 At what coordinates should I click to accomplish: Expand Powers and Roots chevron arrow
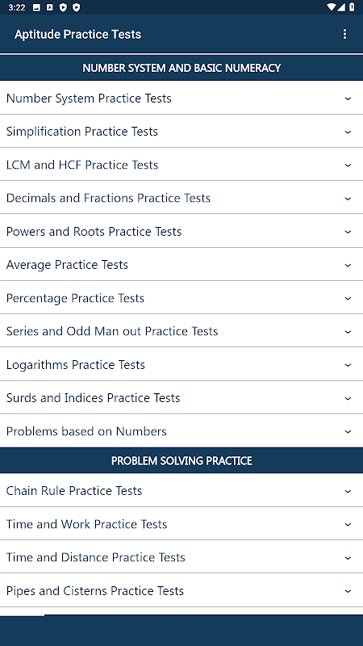pyautogui.click(x=348, y=232)
